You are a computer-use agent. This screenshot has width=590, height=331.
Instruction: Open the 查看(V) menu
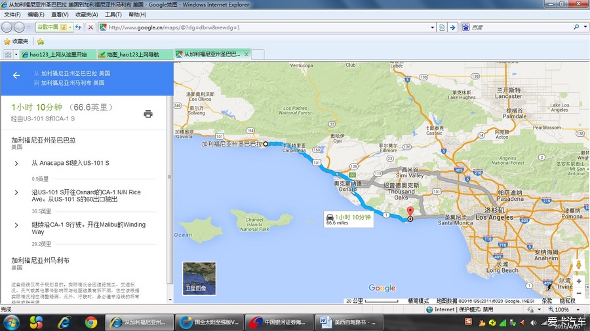click(x=60, y=14)
